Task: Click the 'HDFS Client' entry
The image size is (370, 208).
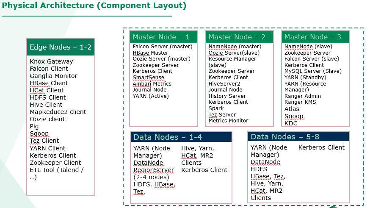Action: (x=48, y=97)
